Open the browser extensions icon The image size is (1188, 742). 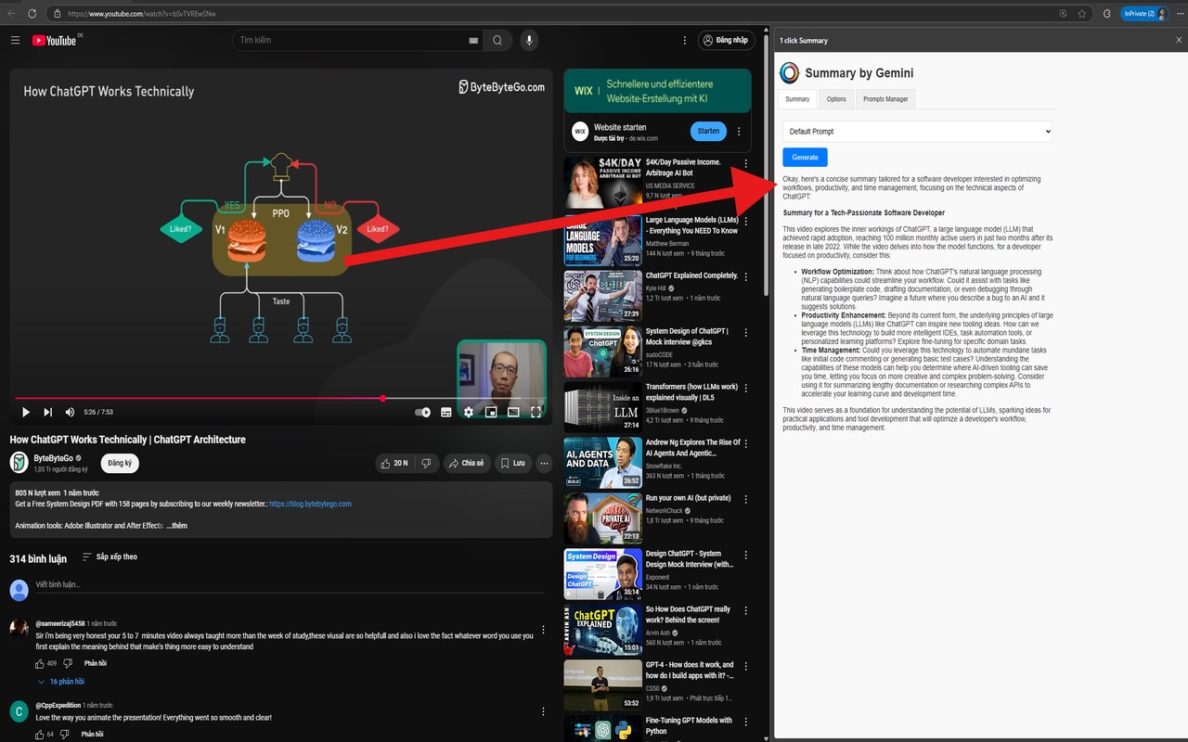[x=1107, y=14]
